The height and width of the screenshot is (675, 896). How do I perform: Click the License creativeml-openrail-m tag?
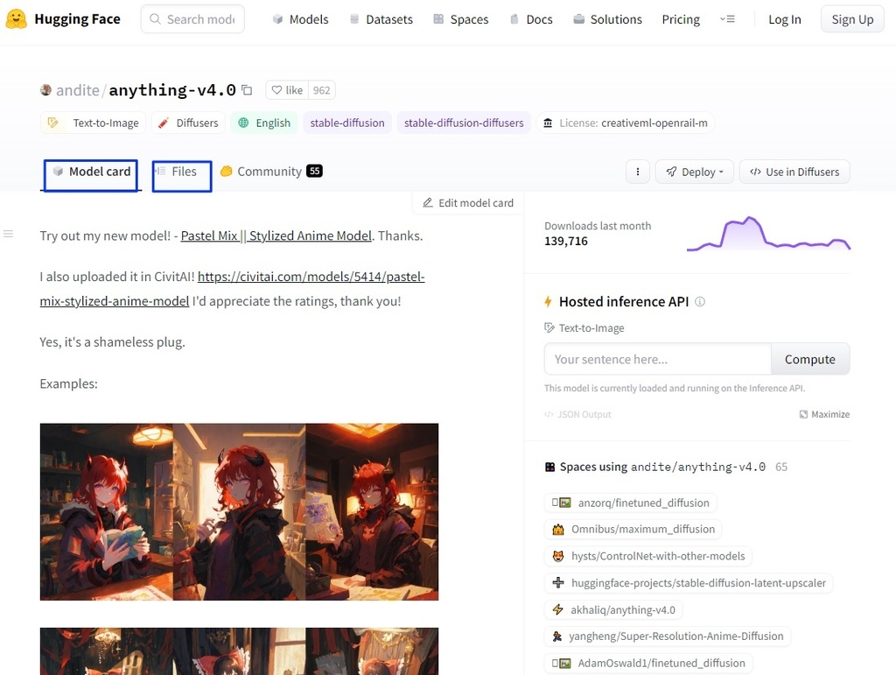(x=626, y=123)
